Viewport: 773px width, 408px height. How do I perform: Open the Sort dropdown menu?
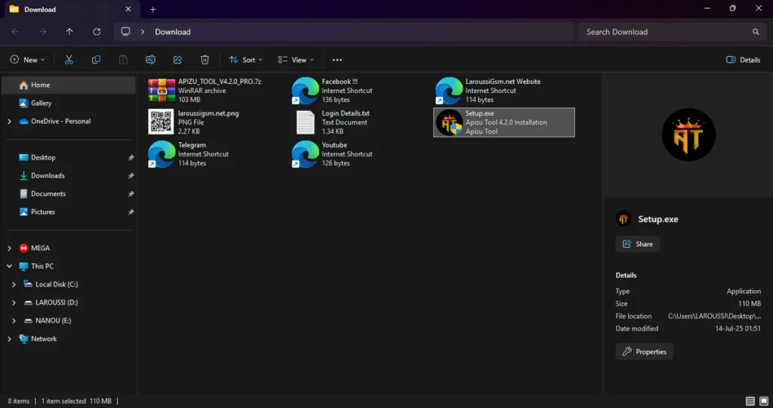(245, 60)
